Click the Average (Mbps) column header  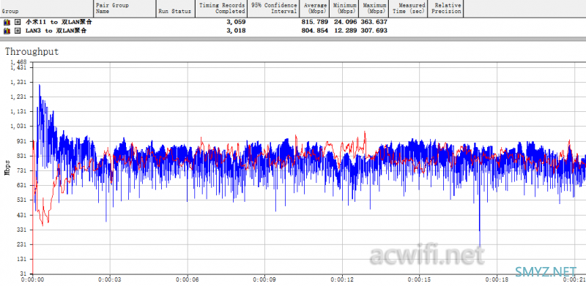tap(314, 9)
